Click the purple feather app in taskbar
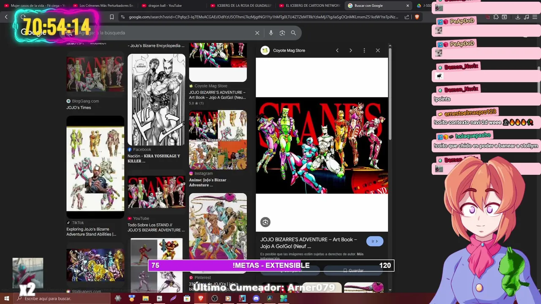 173,299
